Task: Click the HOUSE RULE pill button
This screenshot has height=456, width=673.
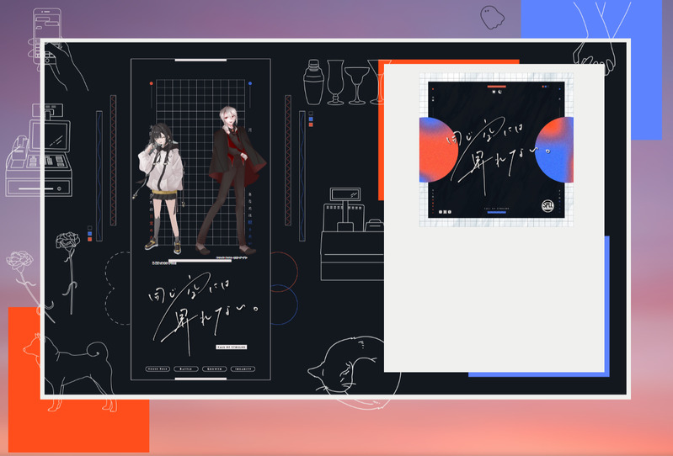Action: pos(158,369)
